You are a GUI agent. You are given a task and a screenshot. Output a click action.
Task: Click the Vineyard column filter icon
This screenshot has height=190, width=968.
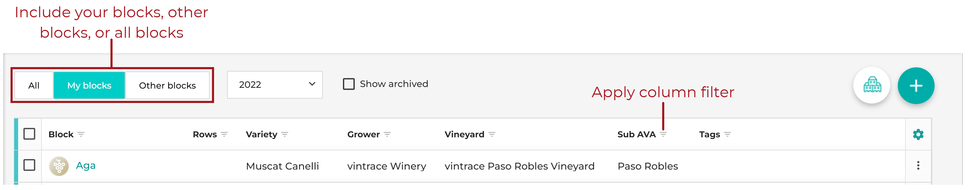click(491, 134)
